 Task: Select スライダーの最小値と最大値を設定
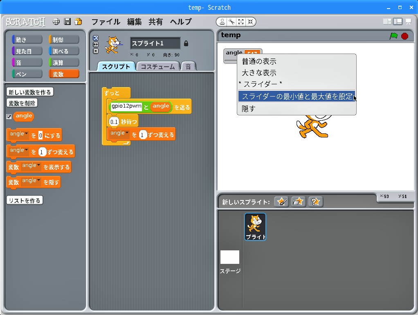pos(297,96)
